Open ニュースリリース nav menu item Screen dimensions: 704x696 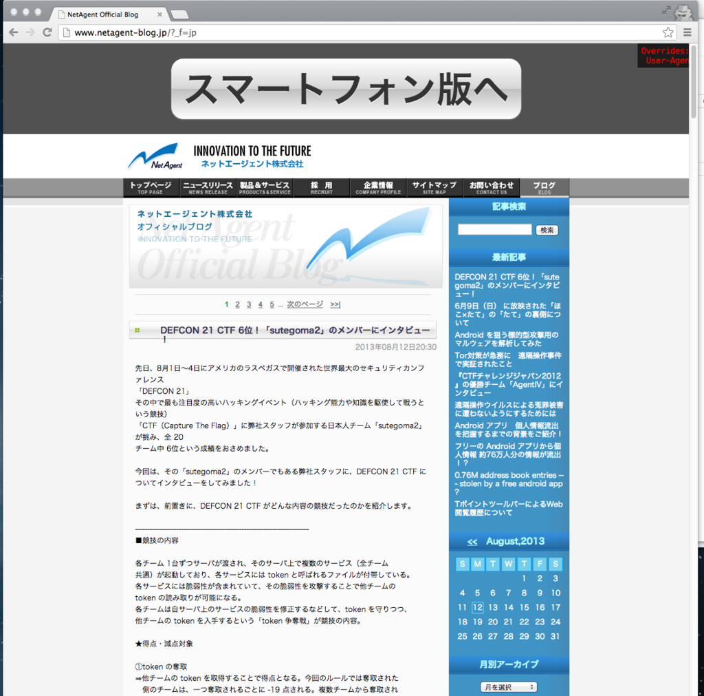pos(208,187)
